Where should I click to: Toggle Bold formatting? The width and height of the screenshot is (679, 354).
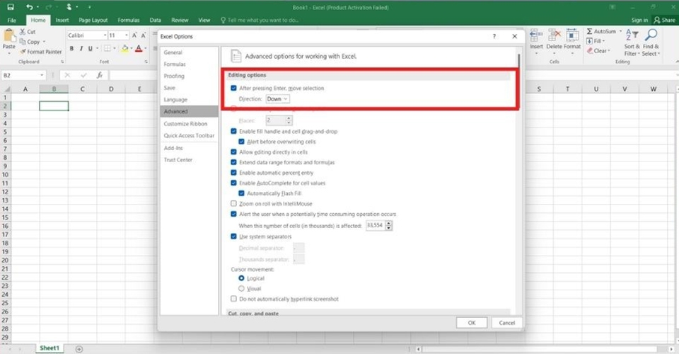click(71, 49)
